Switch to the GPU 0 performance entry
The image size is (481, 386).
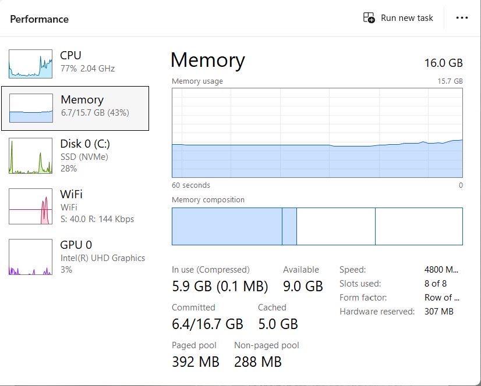[x=76, y=245]
